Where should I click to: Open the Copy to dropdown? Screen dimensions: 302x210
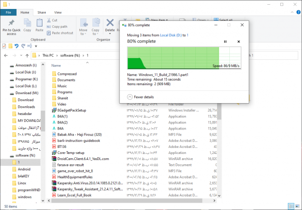tap(95, 31)
